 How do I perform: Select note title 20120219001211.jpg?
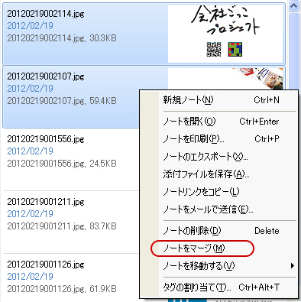coord(46,202)
